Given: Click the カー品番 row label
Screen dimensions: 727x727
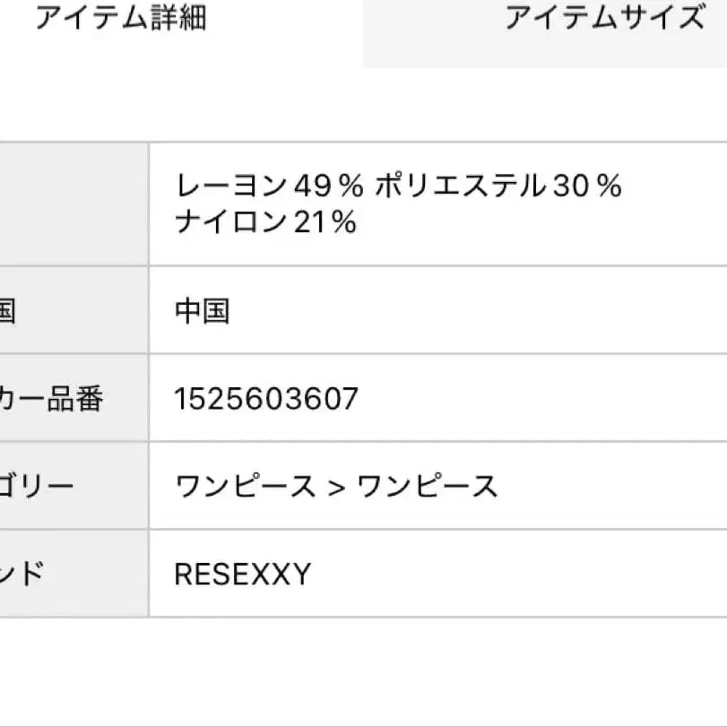Looking at the screenshot, I should [51, 398].
